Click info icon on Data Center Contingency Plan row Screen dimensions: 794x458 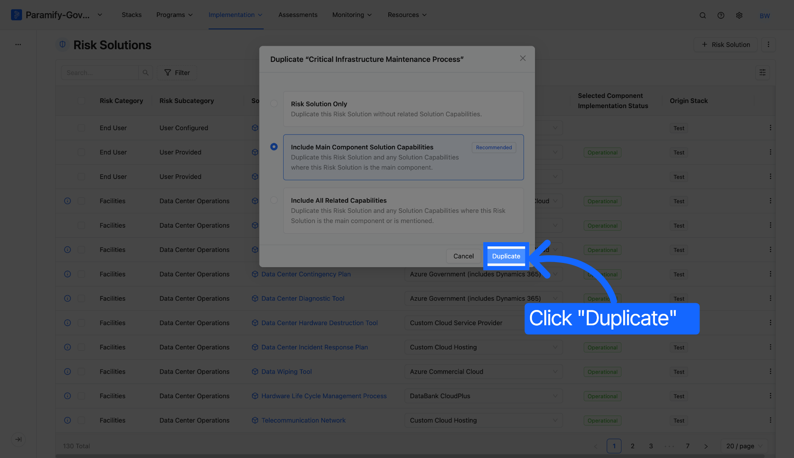pyautogui.click(x=67, y=274)
